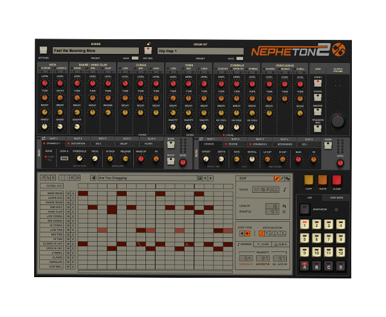
Task: Shift pattern left single arrow
Action: [x=62, y=177]
